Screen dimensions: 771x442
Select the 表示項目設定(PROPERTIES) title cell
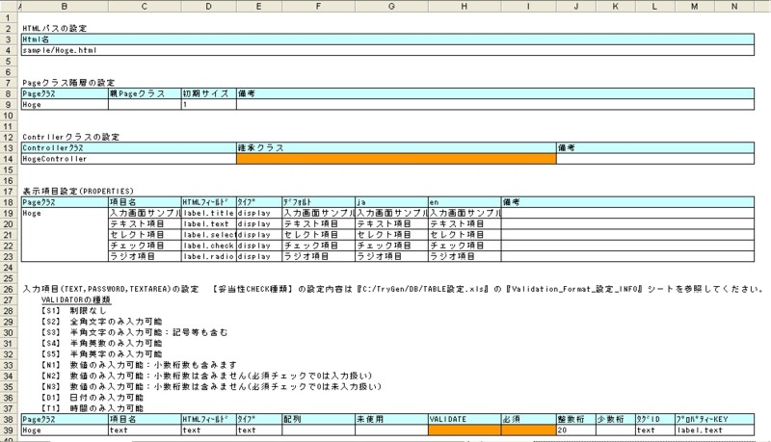78,191
